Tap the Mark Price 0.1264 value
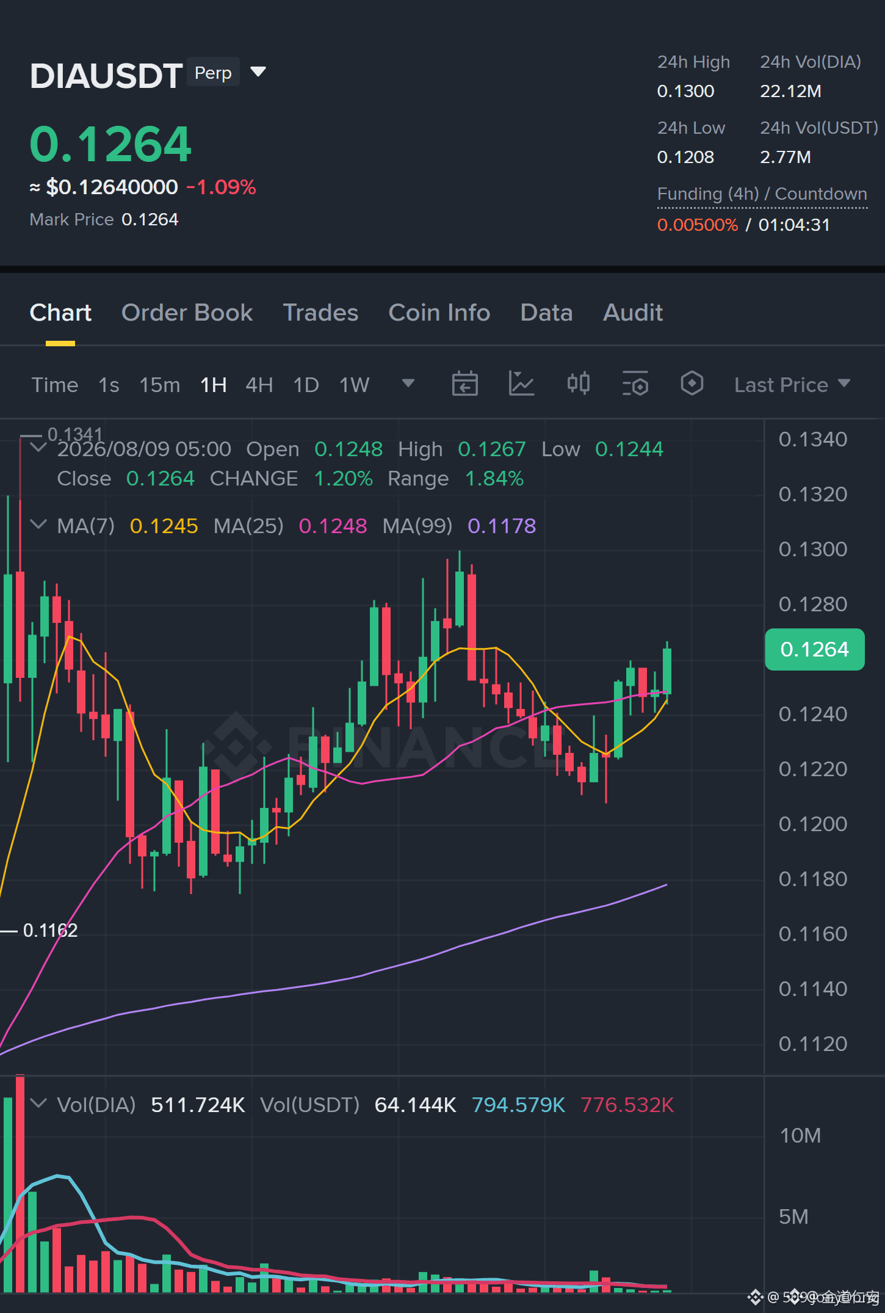Screen dimensions: 885x1313 tap(150, 219)
